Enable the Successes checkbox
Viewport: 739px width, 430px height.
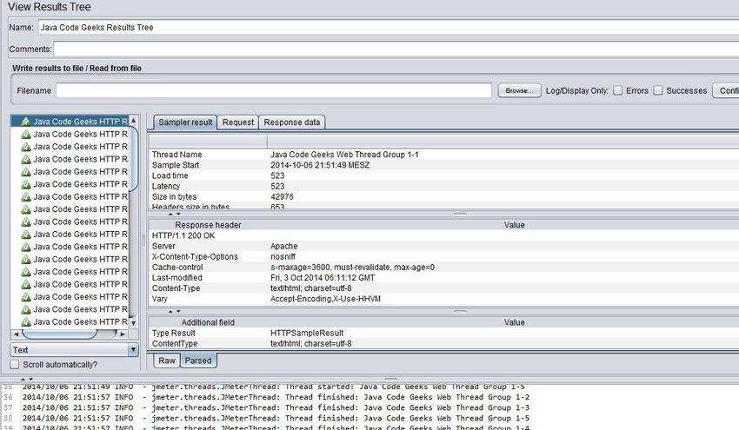tap(658, 90)
